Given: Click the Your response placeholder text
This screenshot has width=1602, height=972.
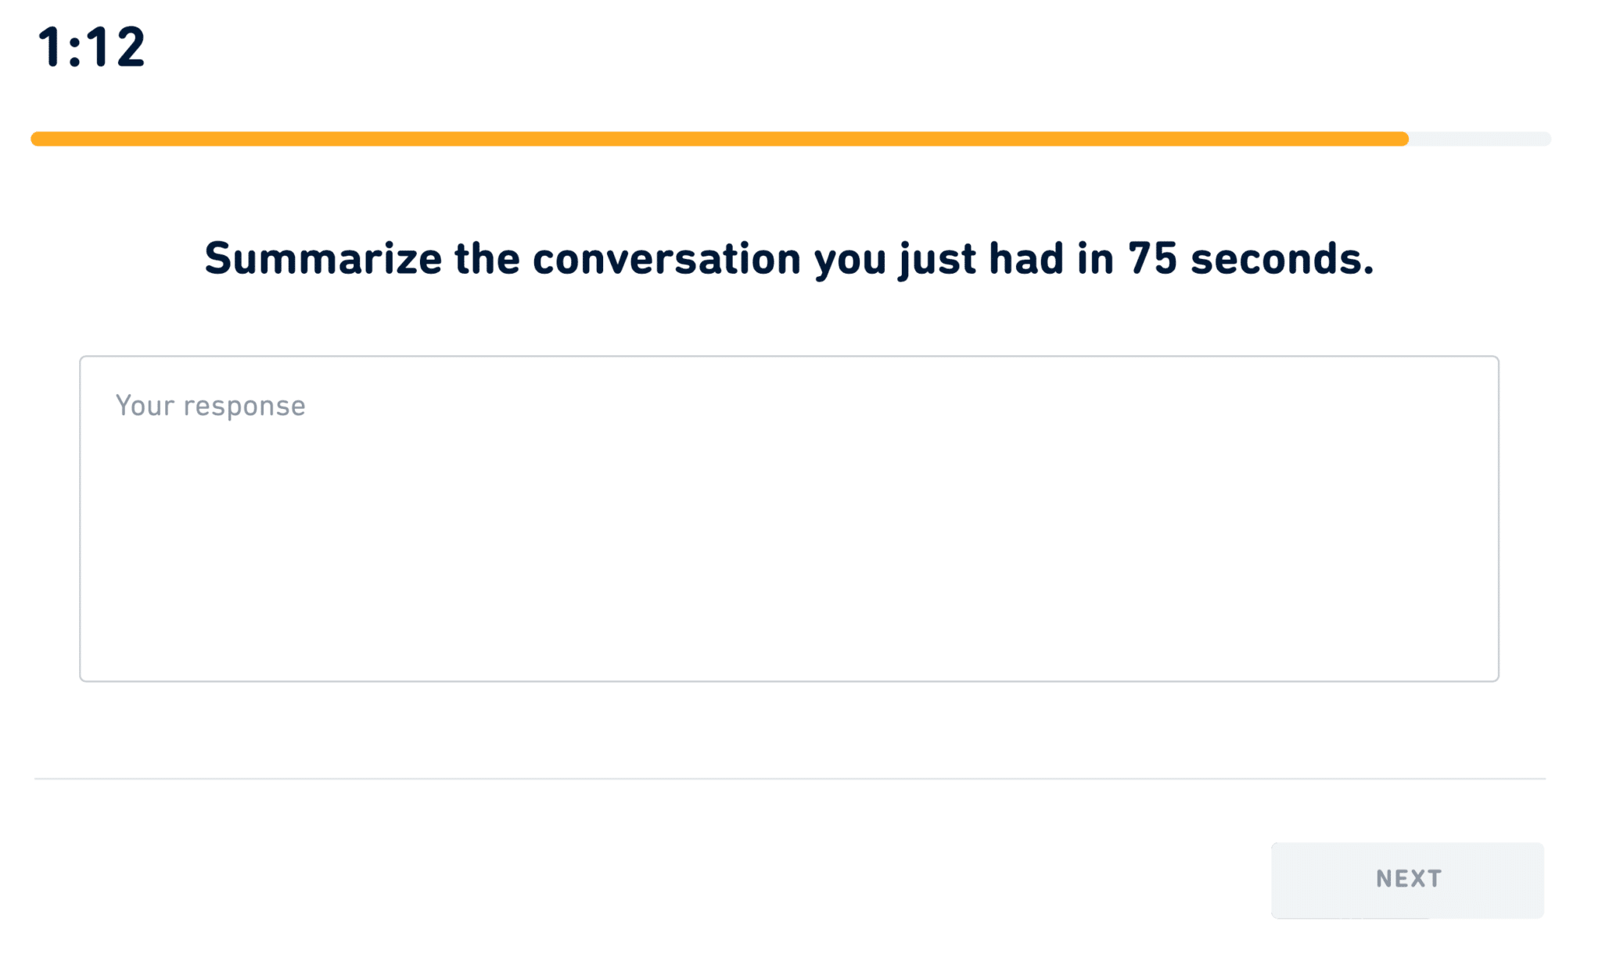Looking at the screenshot, I should 210,405.
